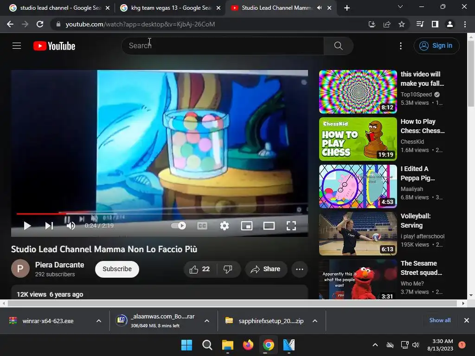Open a new browser tab
This screenshot has width=475, height=356.
pyautogui.click(x=347, y=8)
